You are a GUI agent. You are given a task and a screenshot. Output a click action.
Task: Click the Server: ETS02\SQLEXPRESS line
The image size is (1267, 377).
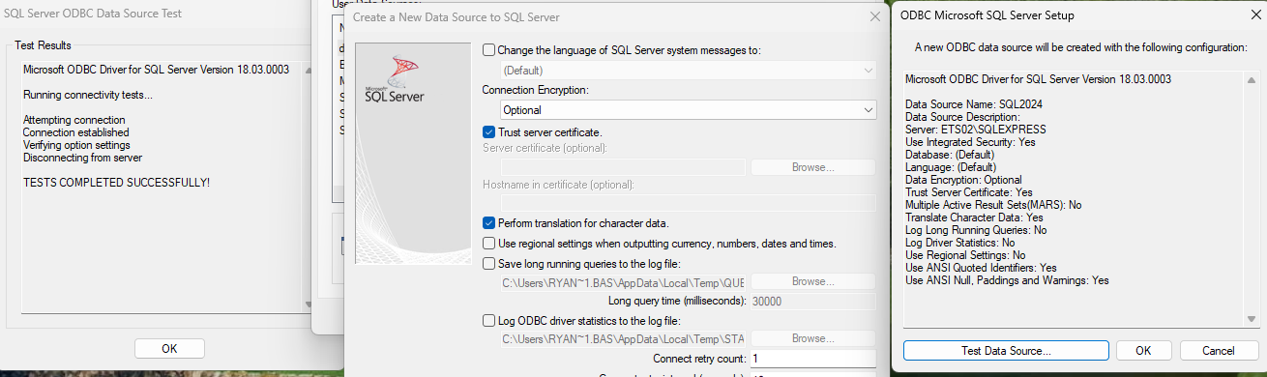click(x=975, y=130)
